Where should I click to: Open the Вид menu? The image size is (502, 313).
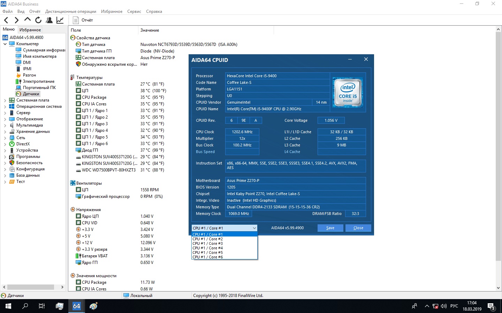(21, 11)
